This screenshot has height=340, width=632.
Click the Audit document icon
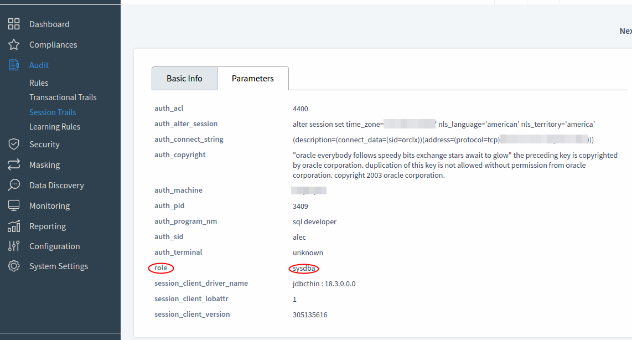[15, 65]
